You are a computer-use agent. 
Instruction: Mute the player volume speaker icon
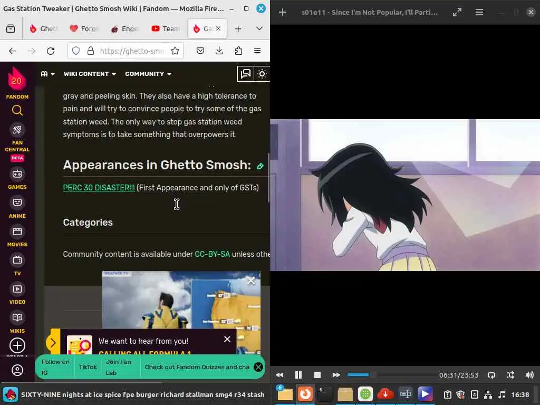tap(529, 375)
